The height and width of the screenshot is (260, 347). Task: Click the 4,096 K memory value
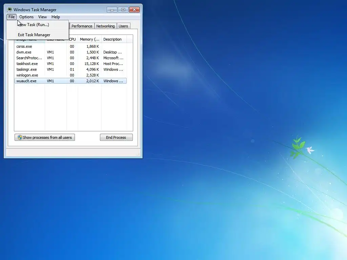[93, 69]
